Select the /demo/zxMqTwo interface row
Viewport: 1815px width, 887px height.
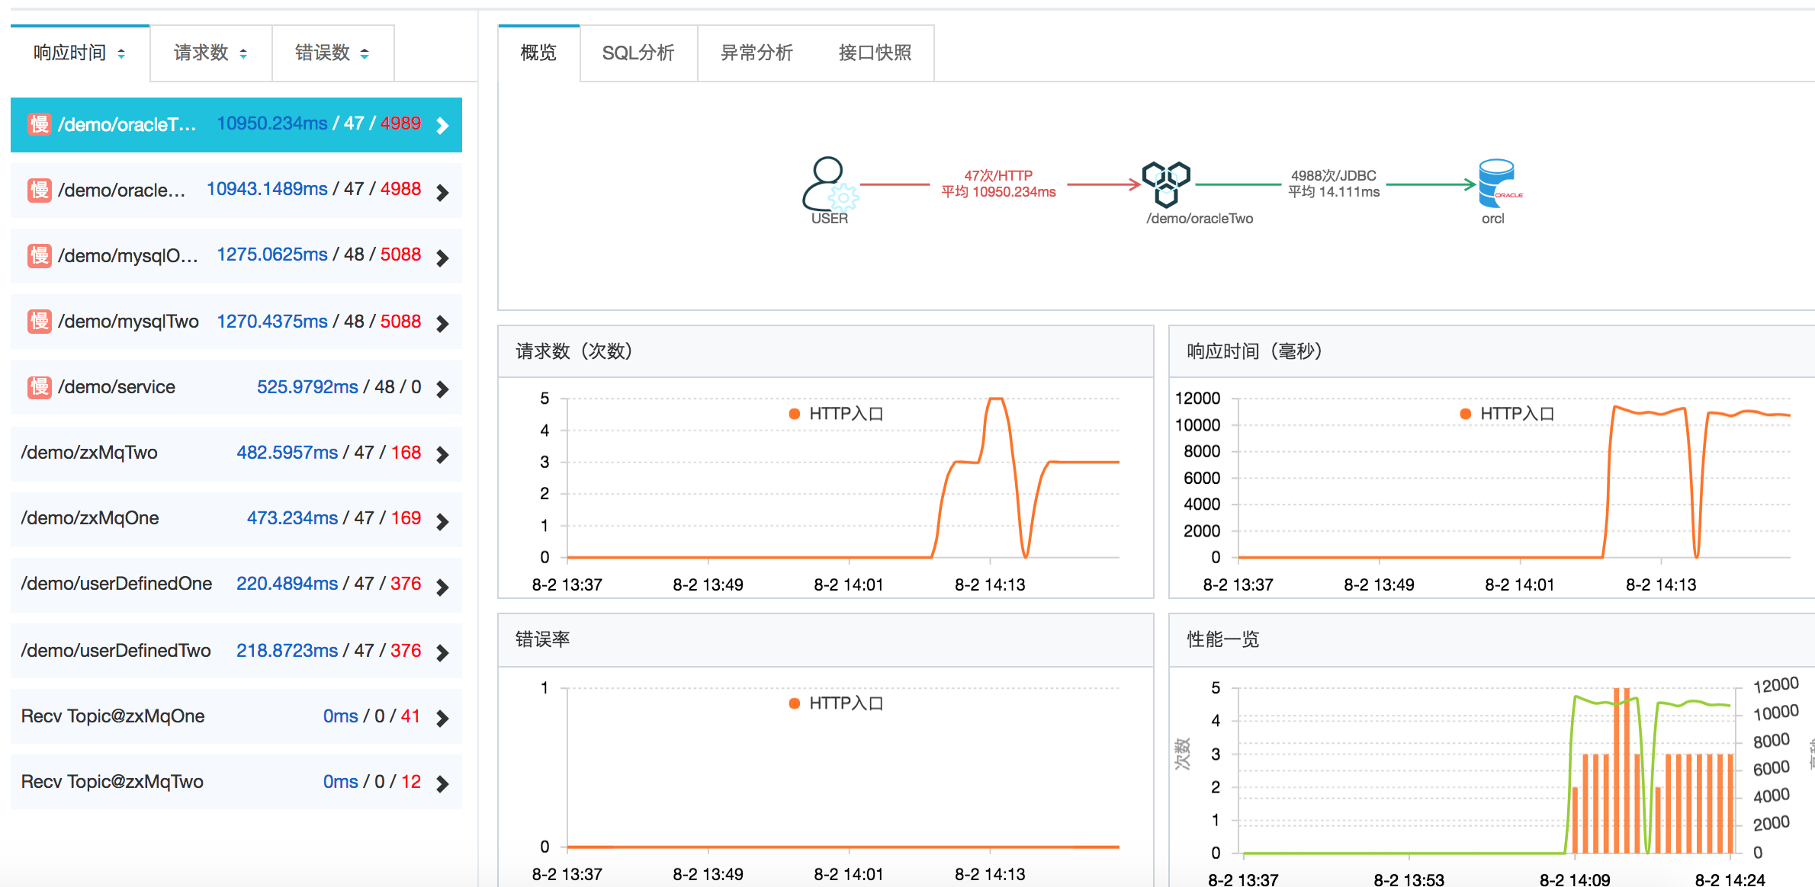[236, 453]
